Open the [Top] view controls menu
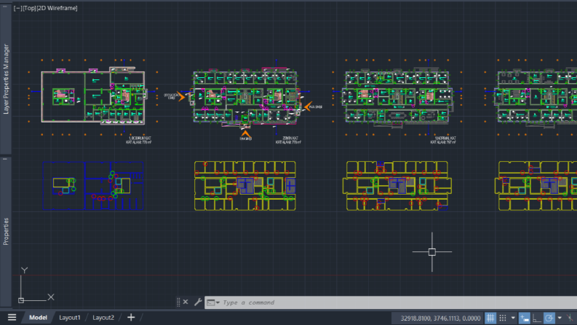 tap(29, 8)
